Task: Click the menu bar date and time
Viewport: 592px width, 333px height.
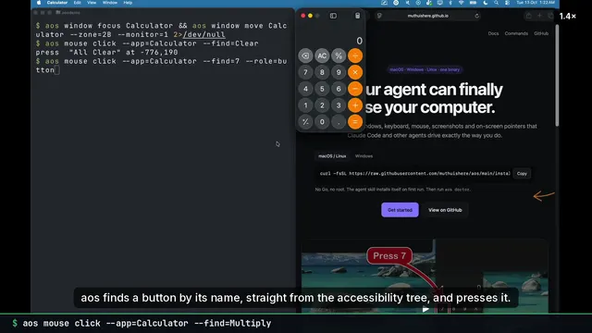Action: pyautogui.click(x=536, y=3)
